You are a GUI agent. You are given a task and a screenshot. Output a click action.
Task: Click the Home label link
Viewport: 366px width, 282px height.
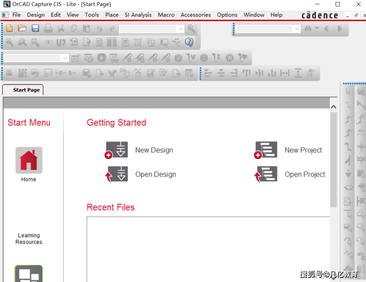(29, 179)
